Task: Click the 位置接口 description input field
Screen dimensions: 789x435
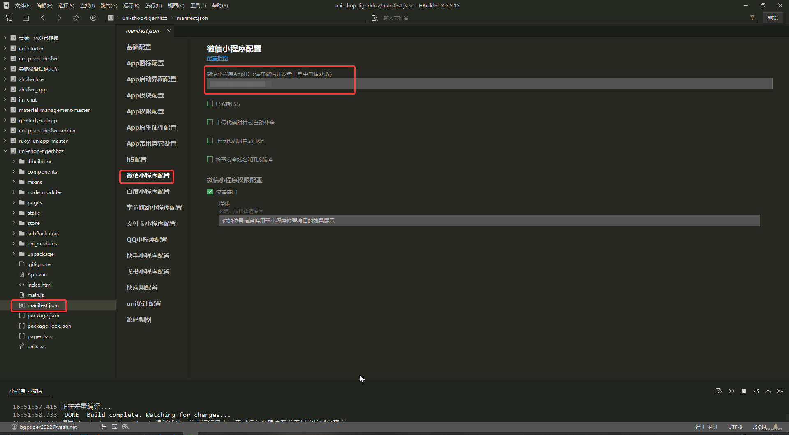Action: [489, 220]
